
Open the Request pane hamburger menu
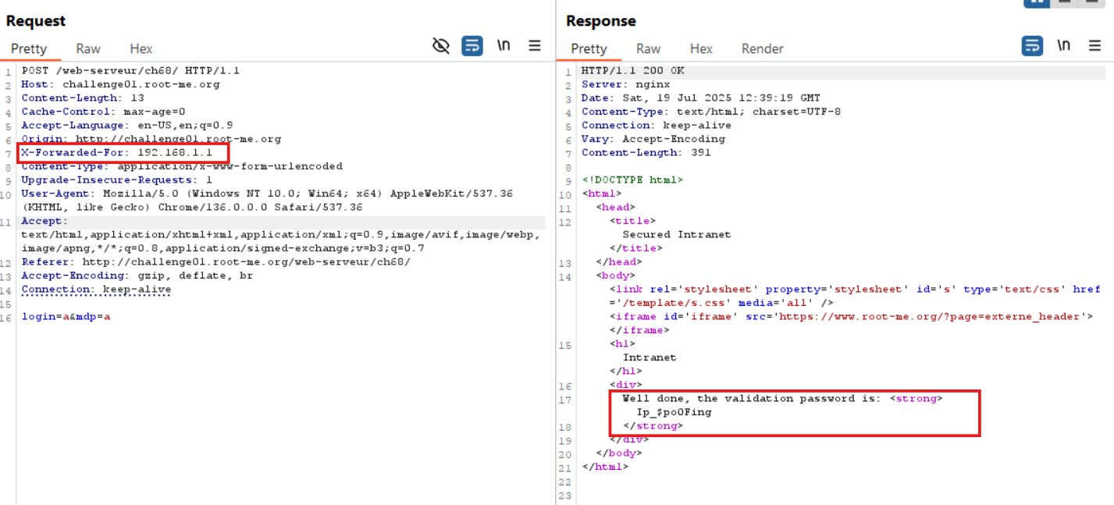pos(535,46)
